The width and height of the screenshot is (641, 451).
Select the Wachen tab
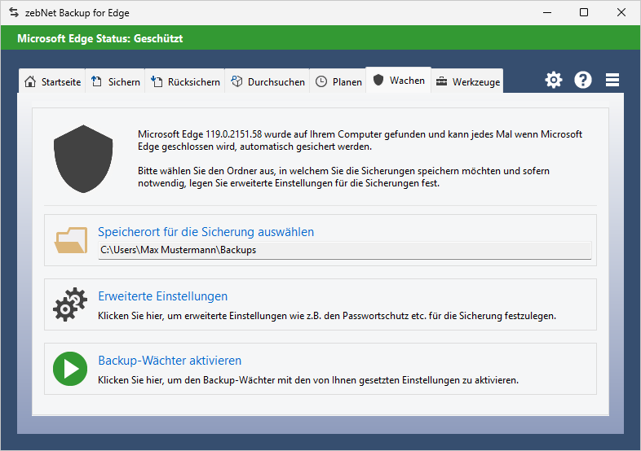pos(399,81)
